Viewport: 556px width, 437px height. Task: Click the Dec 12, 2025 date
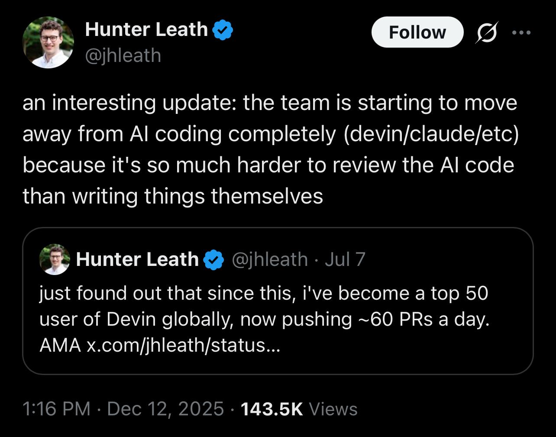pos(165,409)
